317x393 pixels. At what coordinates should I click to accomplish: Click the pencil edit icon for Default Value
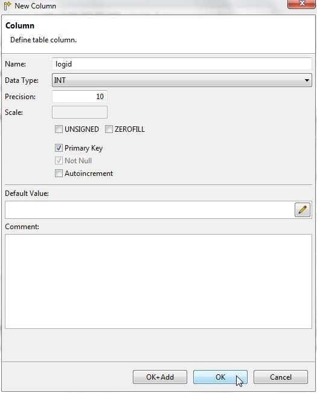pyautogui.click(x=303, y=210)
